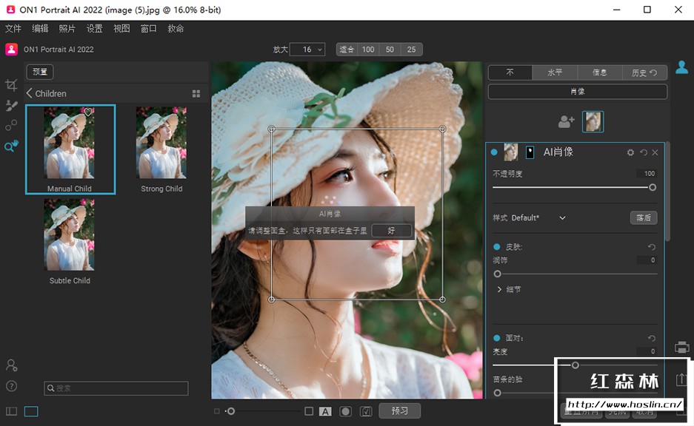Image resolution: width=694 pixels, height=426 pixels.
Task: Toggle the 面对 section enable dot
Action: [x=496, y=338]
